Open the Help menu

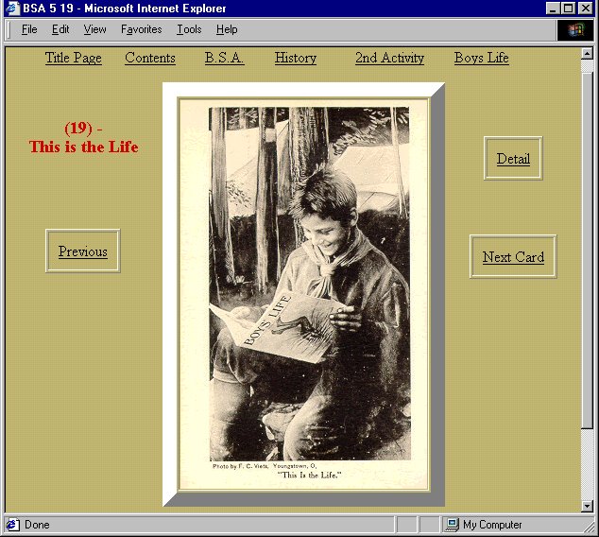227,29
